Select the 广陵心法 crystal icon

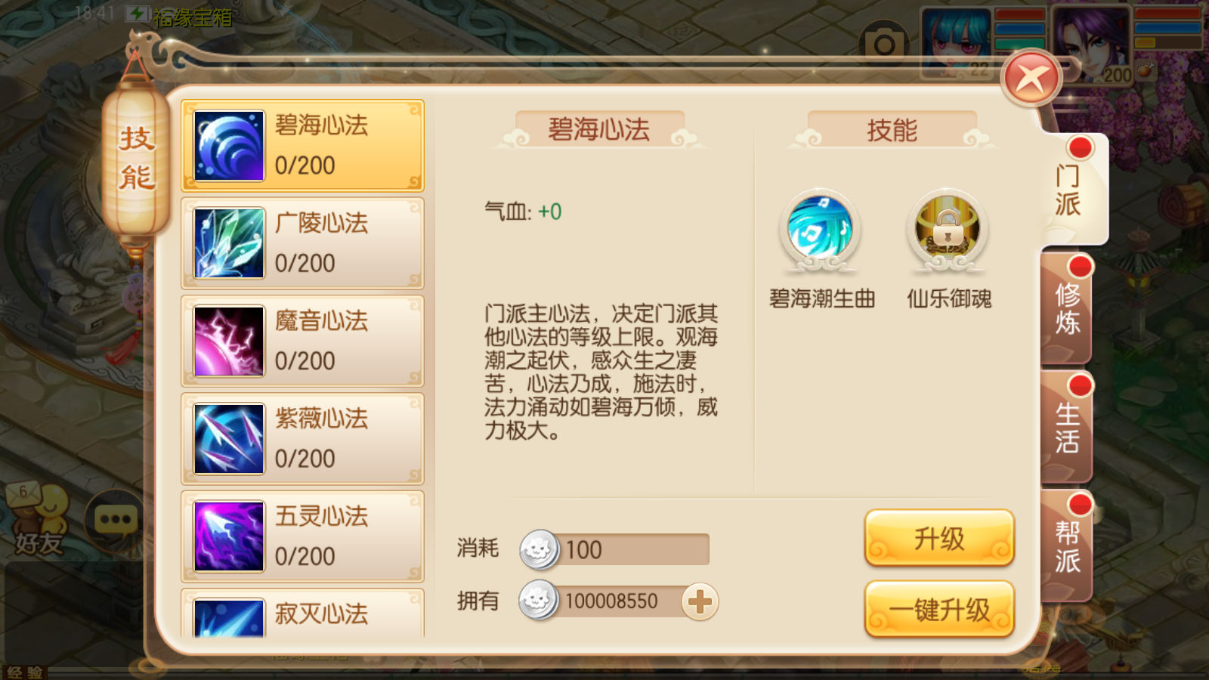tap(229, 243)
